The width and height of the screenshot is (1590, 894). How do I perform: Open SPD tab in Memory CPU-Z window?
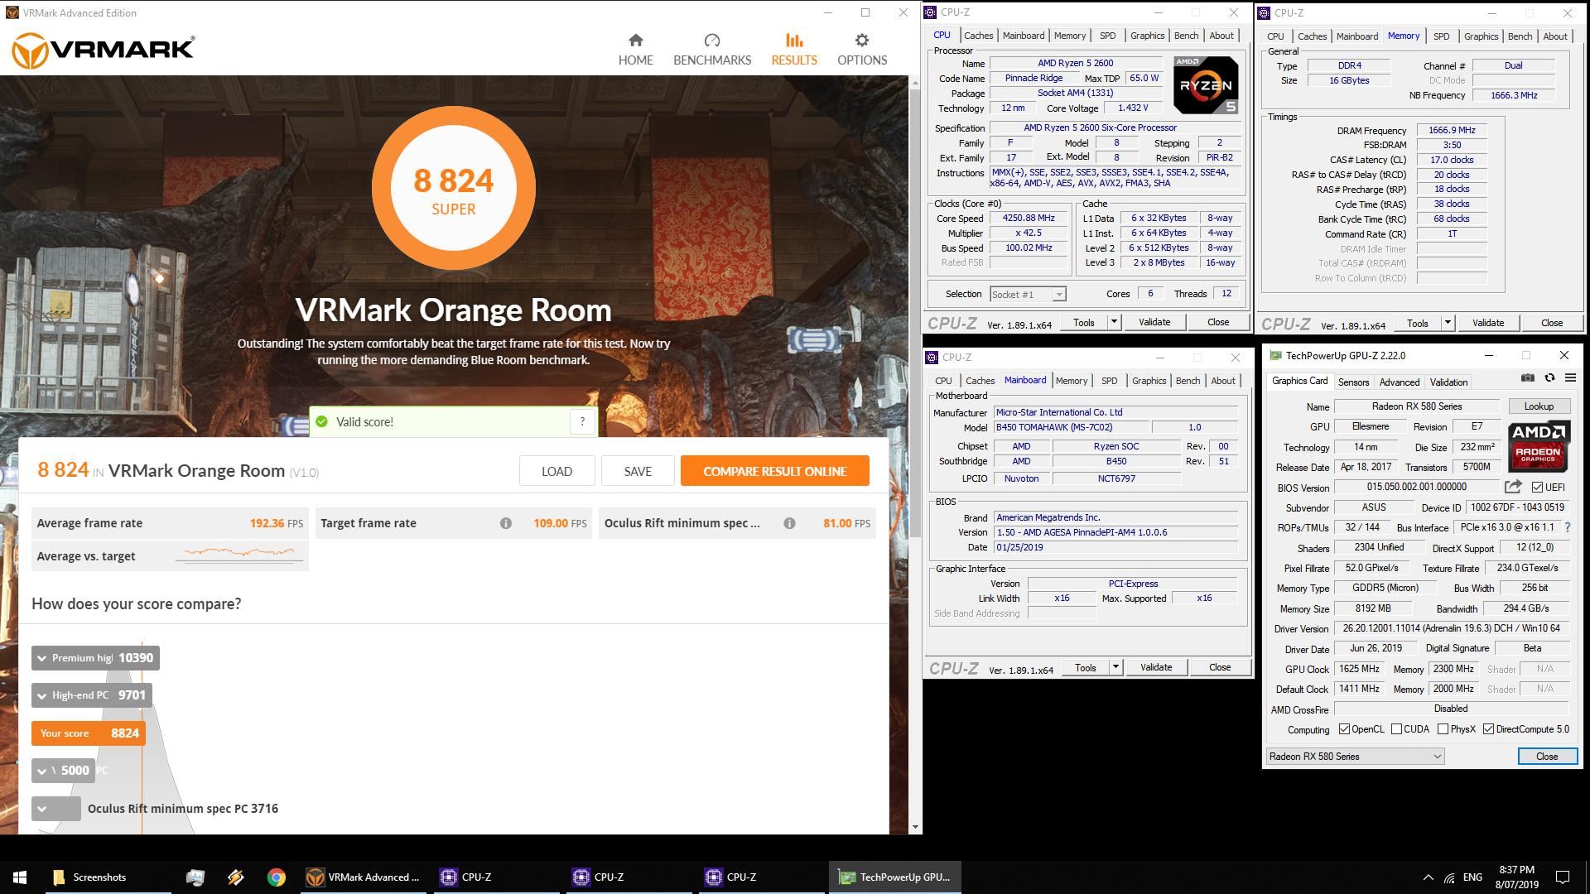pyautogui.click(x=1442, y=36)
